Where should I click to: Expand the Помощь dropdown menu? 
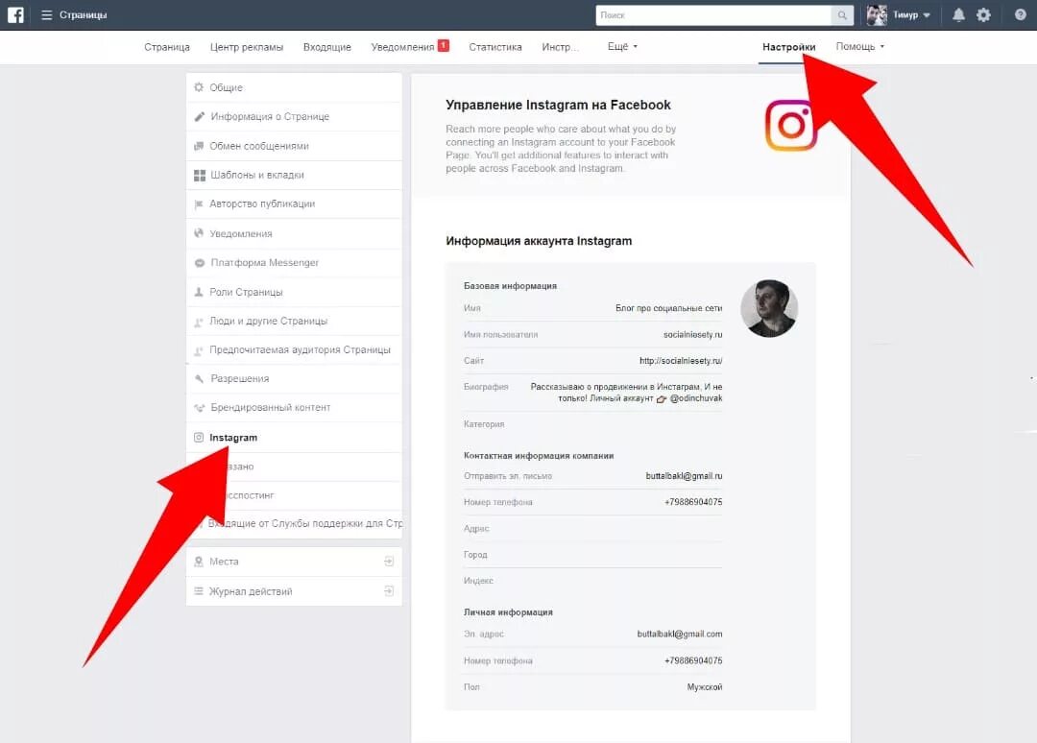(x=859, y=46)
